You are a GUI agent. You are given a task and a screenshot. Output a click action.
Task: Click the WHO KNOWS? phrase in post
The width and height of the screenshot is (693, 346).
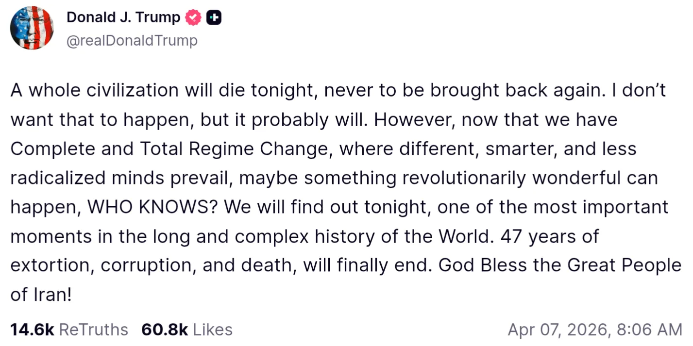[x=153, y=207]
